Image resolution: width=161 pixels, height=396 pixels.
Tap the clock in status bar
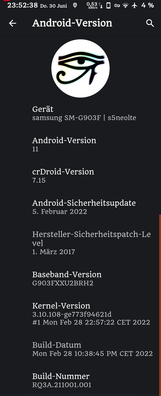22,5
